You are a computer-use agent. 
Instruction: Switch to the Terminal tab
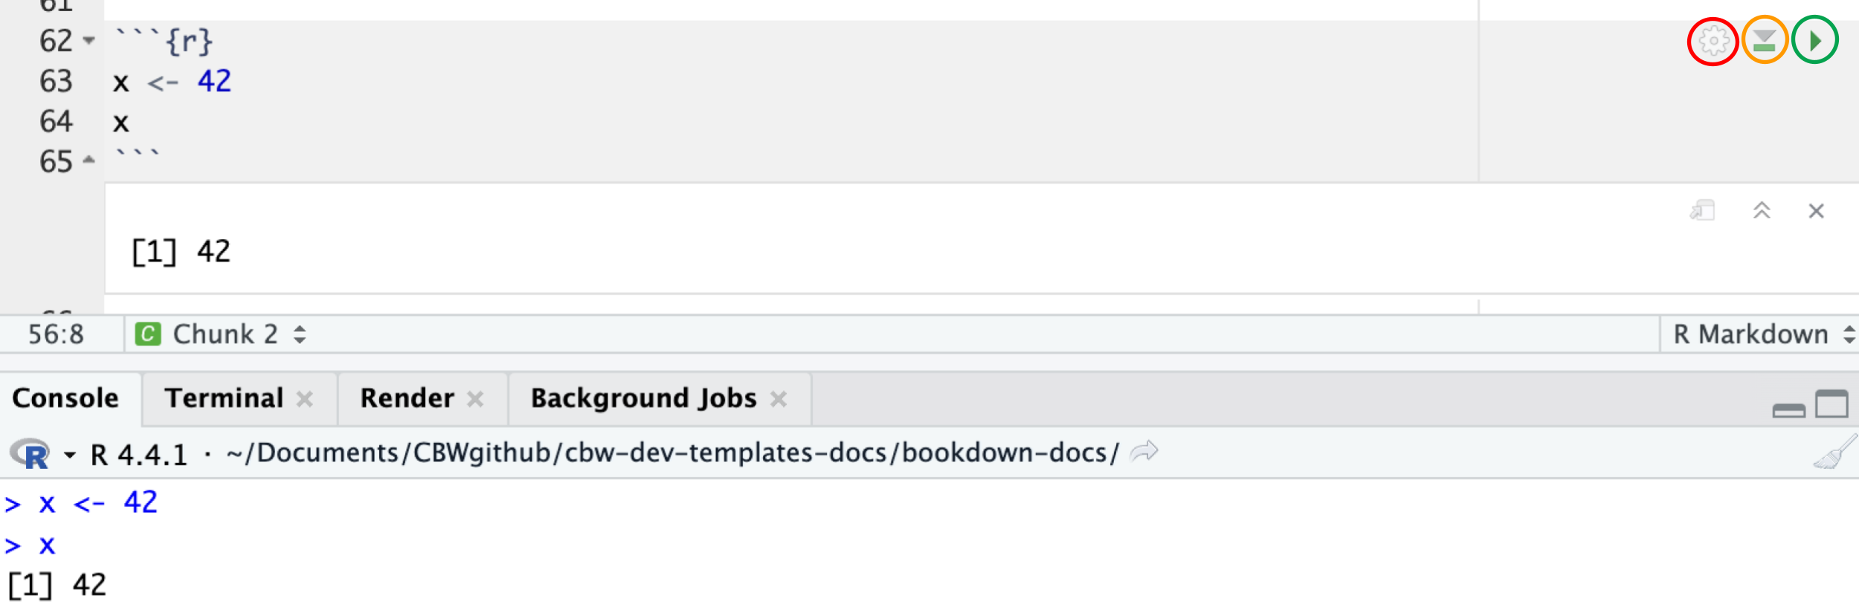click(x=225, y=398)
